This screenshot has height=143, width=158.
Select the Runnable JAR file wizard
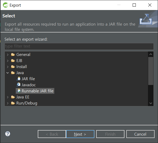coord(38,91)
